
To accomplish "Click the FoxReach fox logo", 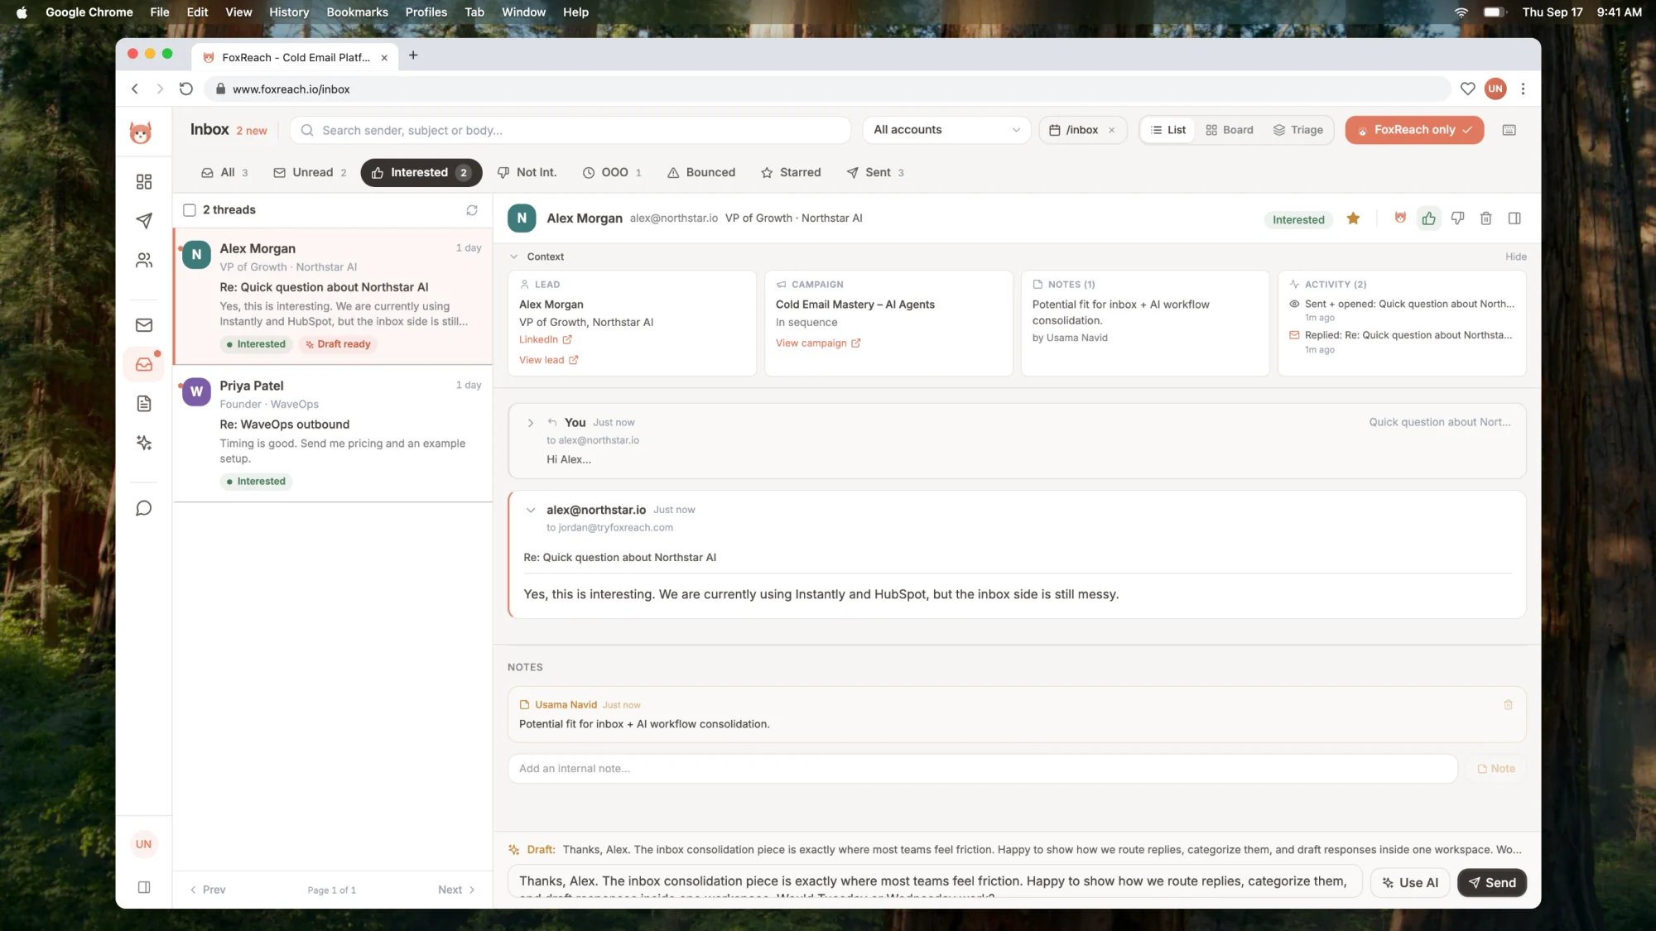I will [x=141, y=132].
